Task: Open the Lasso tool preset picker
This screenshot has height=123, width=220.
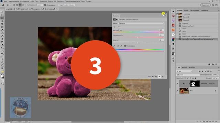Action: tap(9, 5)
